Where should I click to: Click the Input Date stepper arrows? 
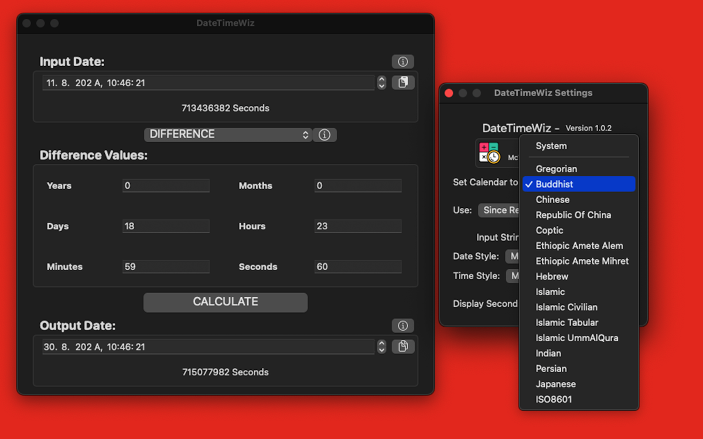(x=381, y=83)
